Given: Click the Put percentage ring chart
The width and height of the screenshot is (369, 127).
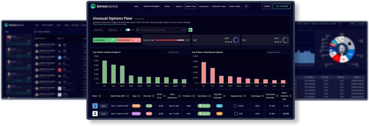Looking at the screenshot, I should coord(286,40).
